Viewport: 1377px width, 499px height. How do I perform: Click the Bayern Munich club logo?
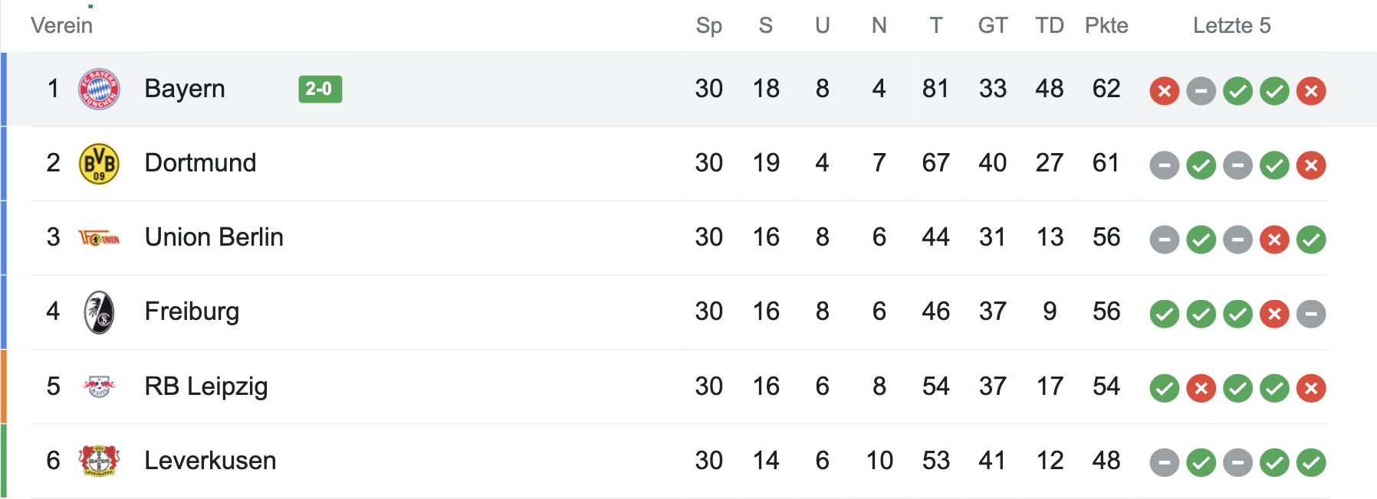click(99, 90)
